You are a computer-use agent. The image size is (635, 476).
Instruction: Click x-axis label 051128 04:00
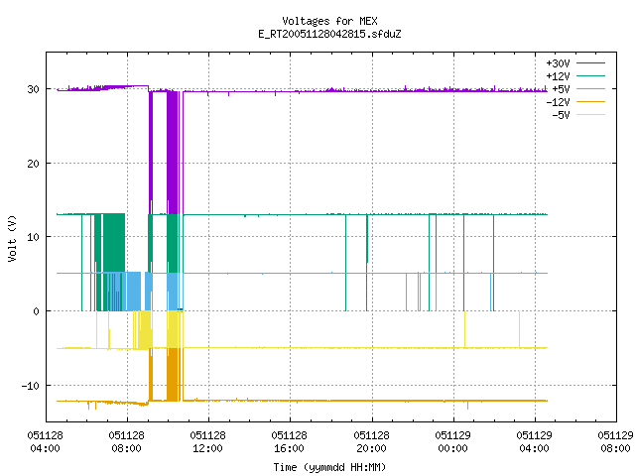coord(46,442)
